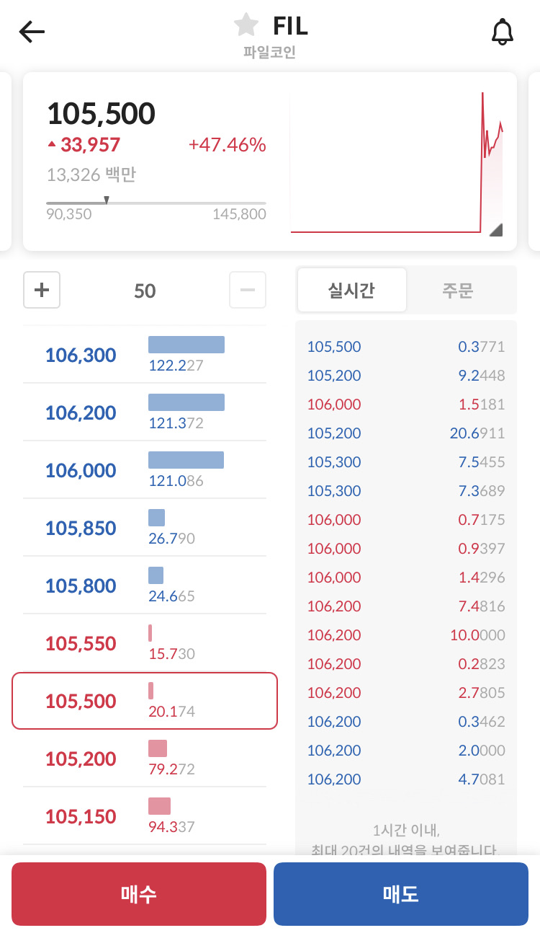This screenshot has width=540, height=933.
Task: Decrease price grouping with minus button
Action: click(x=247, y=290)
